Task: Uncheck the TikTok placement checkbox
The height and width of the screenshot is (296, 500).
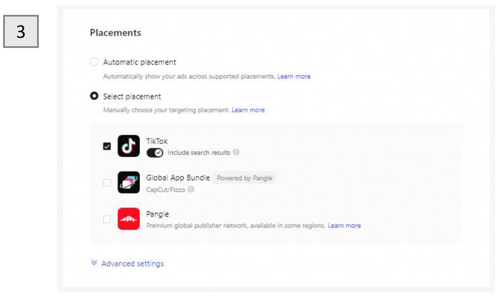Action: [107, 146]
